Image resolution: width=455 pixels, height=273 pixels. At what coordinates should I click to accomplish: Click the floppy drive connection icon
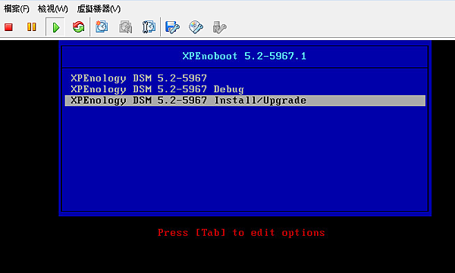pyautogui.click(x=172, y=27)
